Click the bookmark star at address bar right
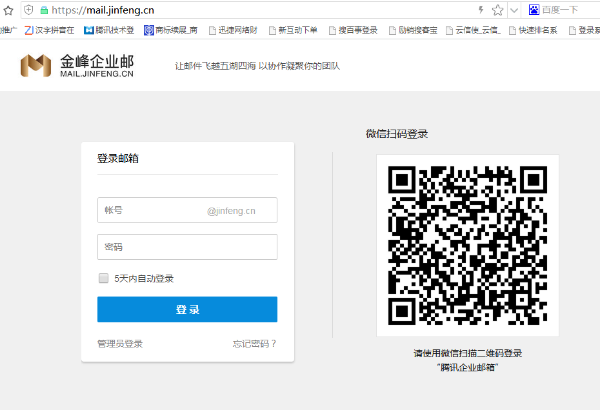 click(x=497, y=10)
